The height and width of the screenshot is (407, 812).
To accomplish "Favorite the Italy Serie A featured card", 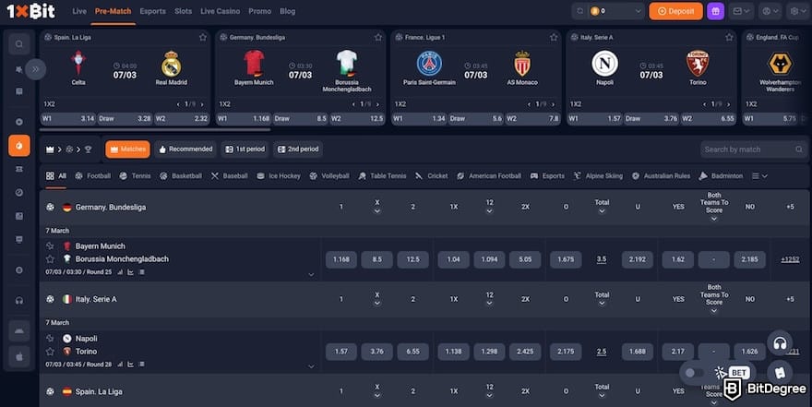I will pos(730,37).
